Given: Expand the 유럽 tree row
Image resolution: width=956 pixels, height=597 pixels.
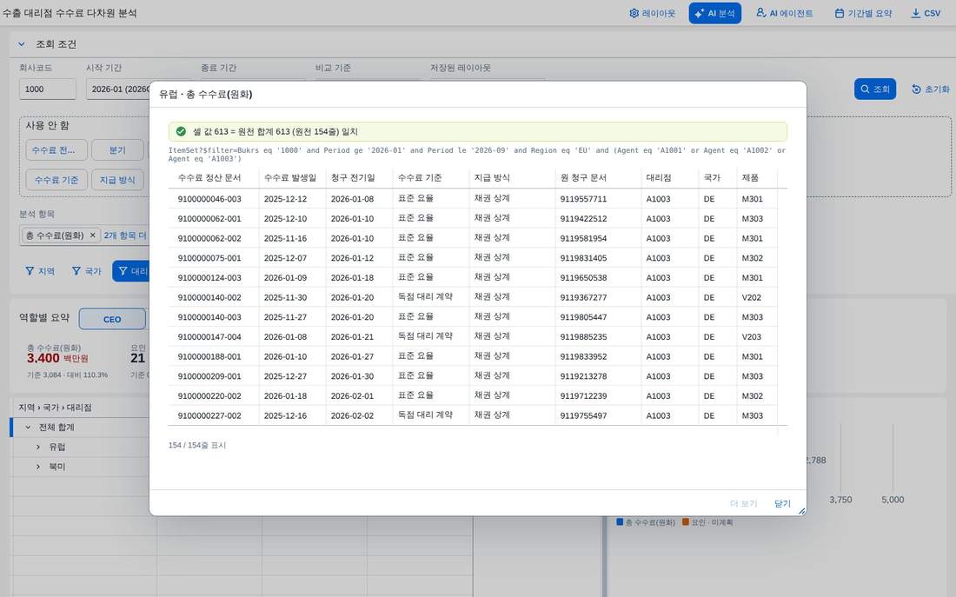Looking at the screenshot, I should click(37, 447).
